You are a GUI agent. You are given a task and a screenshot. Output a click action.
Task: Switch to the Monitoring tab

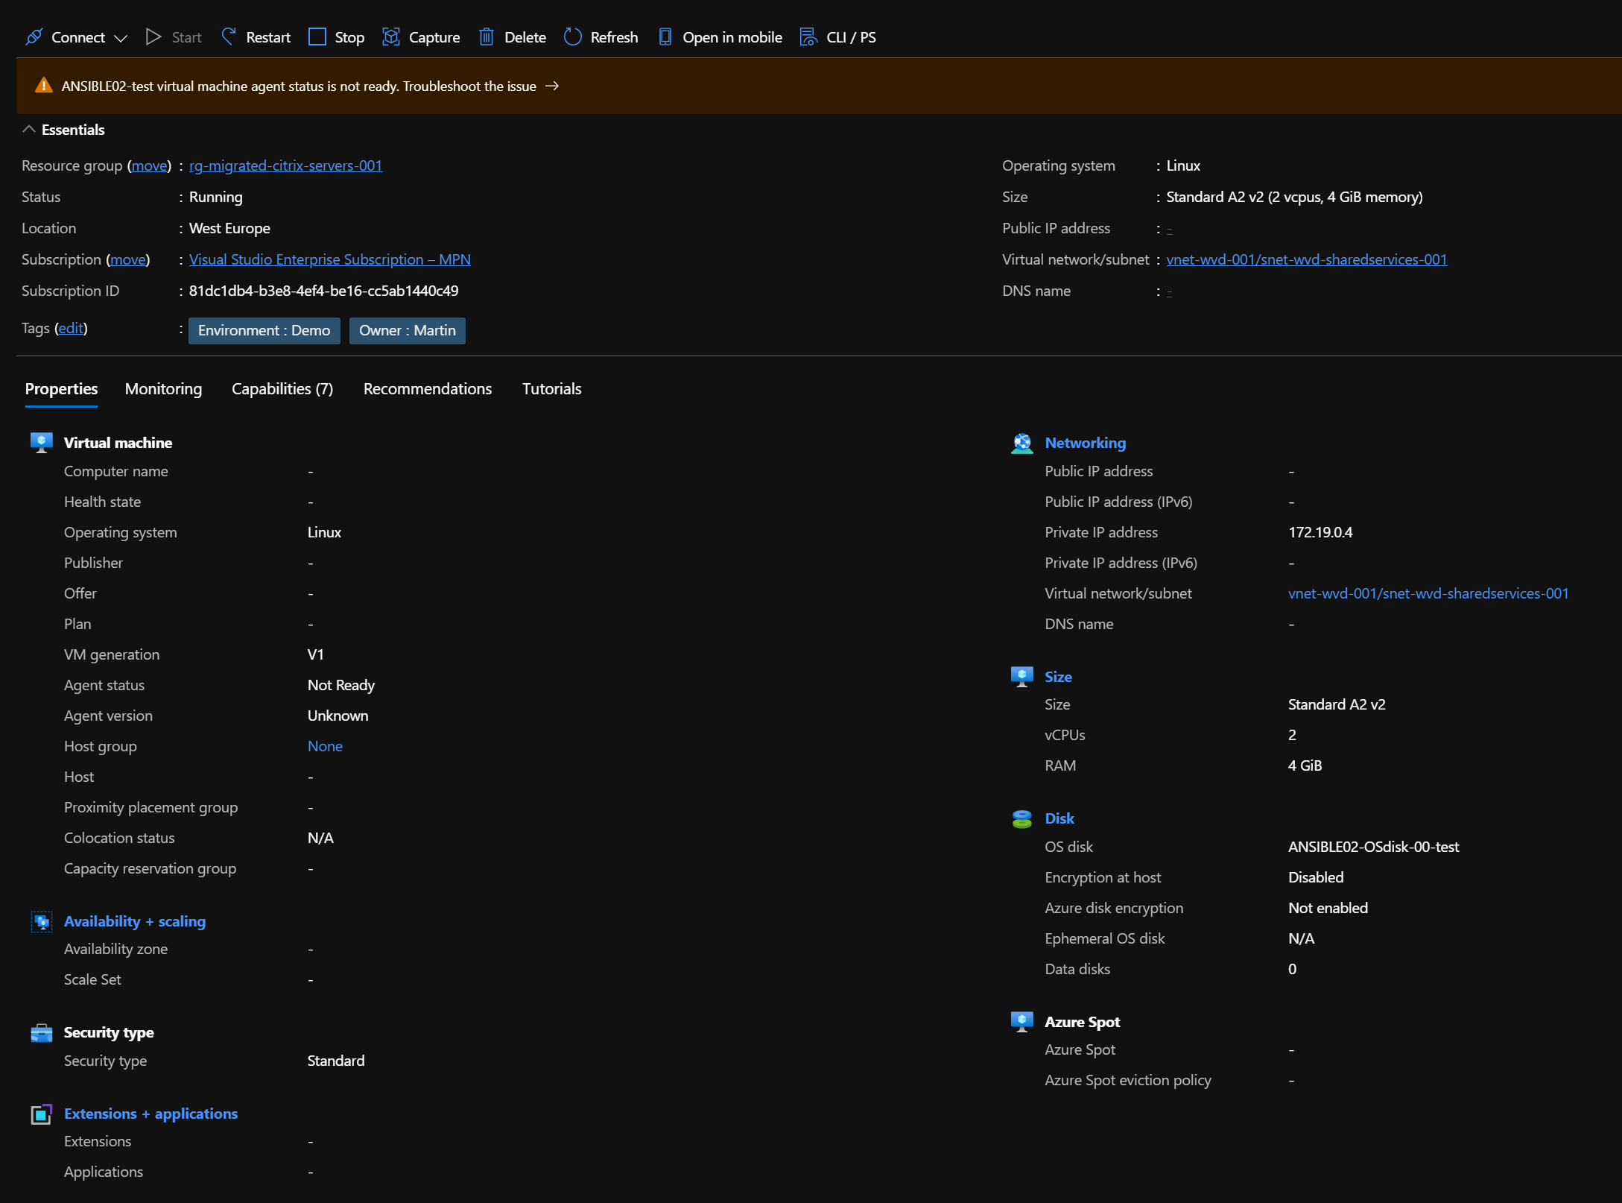pyautogui.click(x=163, y=389)
